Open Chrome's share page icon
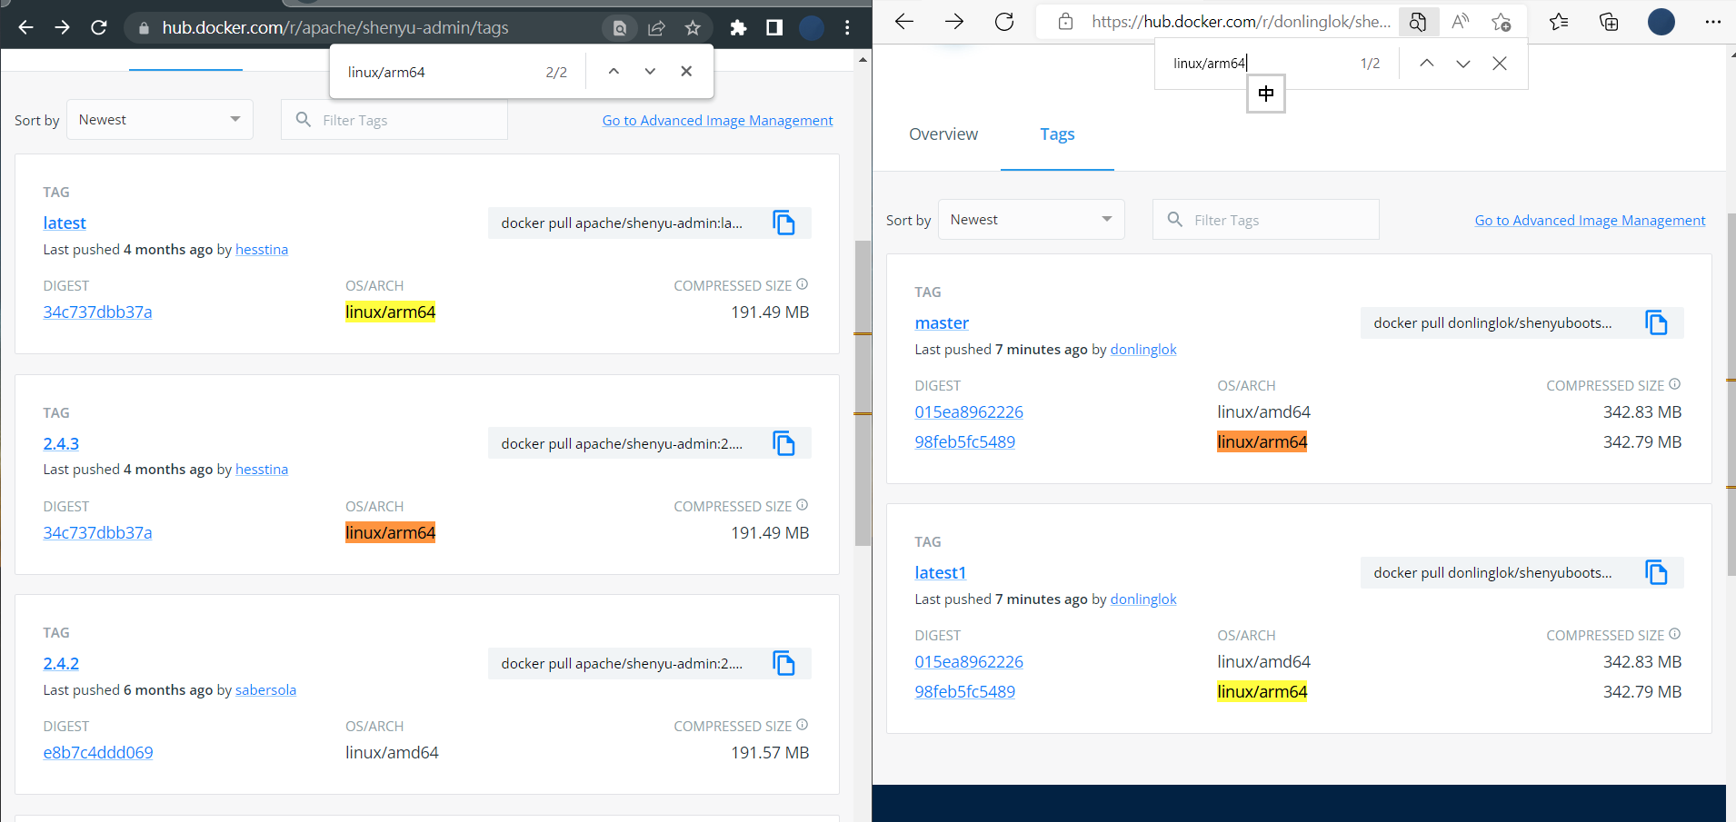The height and width of the screenshot is (822, 1736). tap(656, 28)
